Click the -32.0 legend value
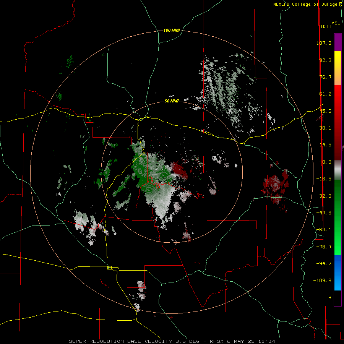This screenshot has height=344, width=344. (x=324, y=196)
